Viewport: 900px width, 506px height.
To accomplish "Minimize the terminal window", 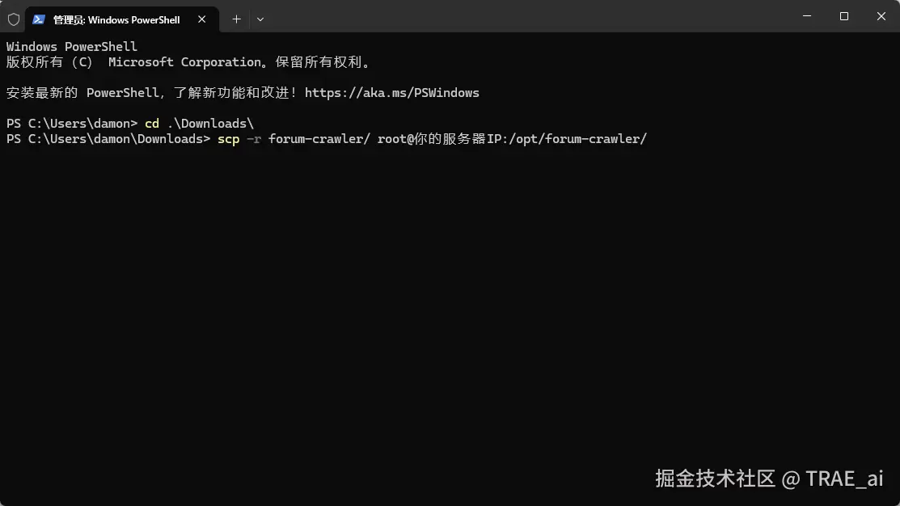I will coord(807,16).
